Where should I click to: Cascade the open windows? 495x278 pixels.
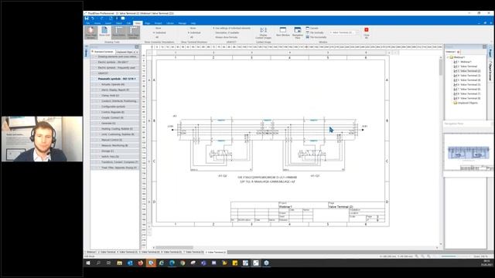[x=312, y=28]
